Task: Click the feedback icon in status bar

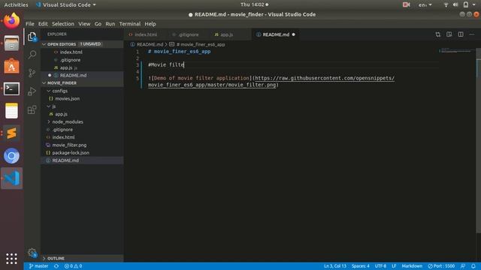Action: [463, 266]
